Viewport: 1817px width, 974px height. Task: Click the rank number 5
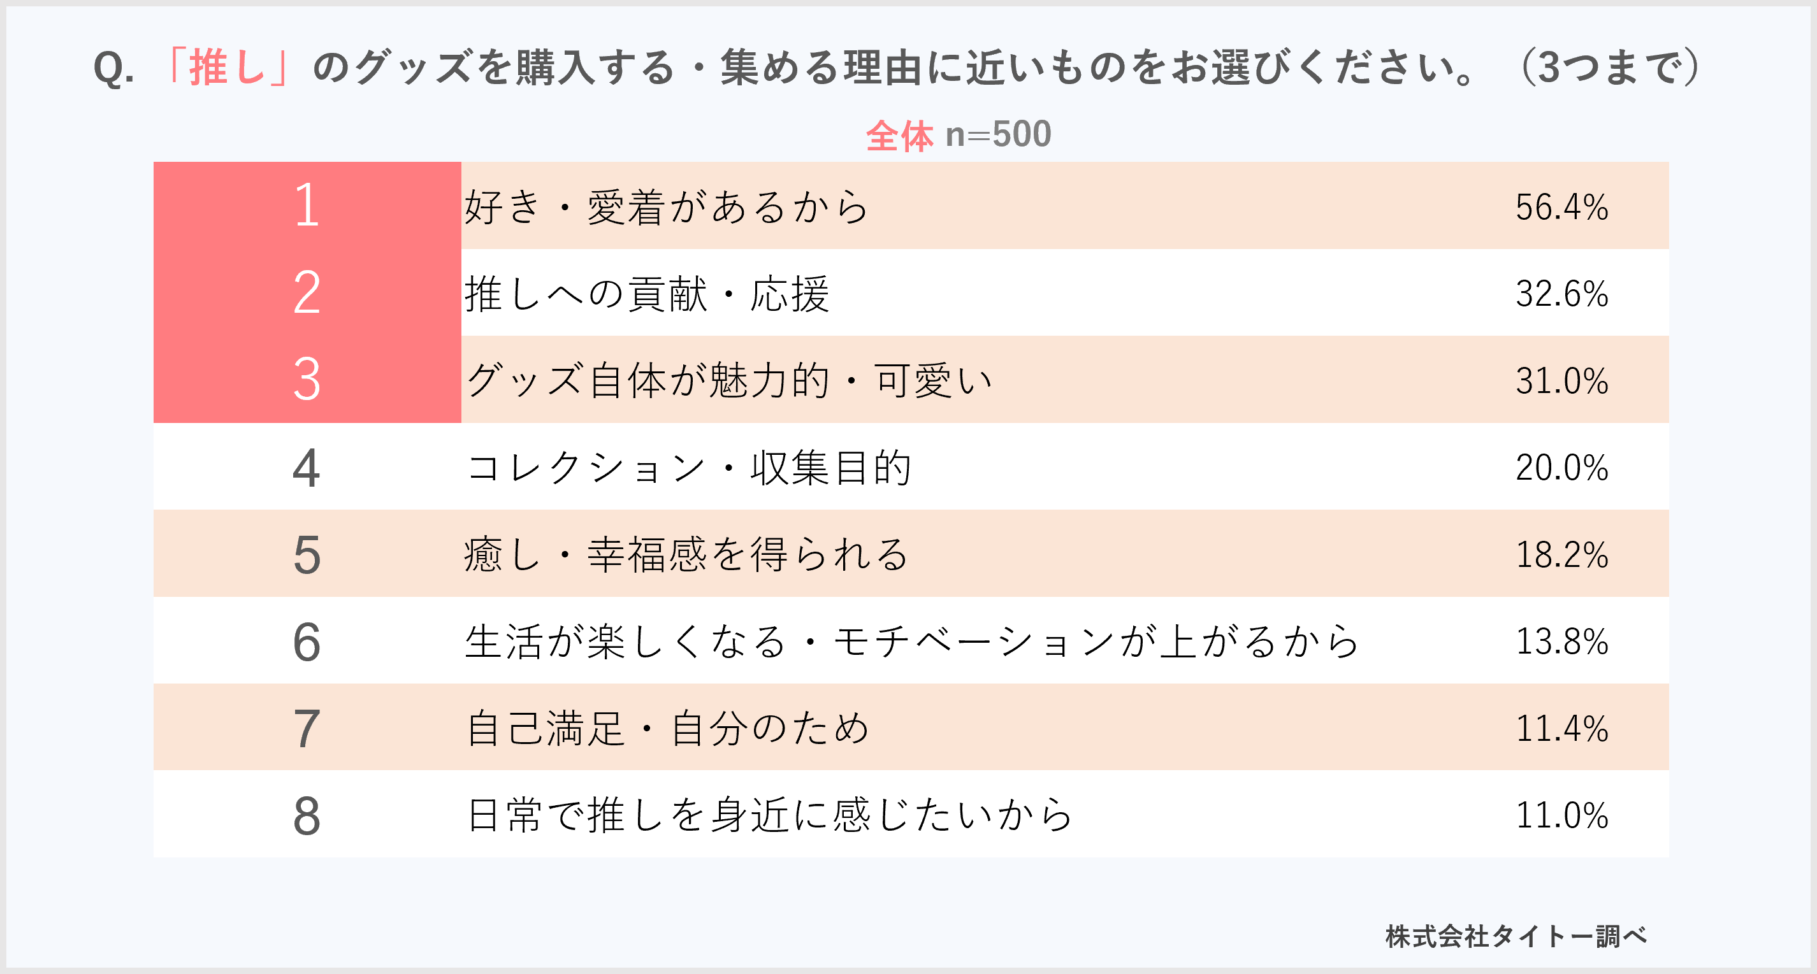pyautogui.click(x=307, y=555)
